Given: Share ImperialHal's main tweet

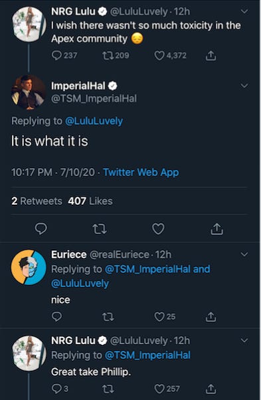Looking at the screenshot, I should click(217, 229).
